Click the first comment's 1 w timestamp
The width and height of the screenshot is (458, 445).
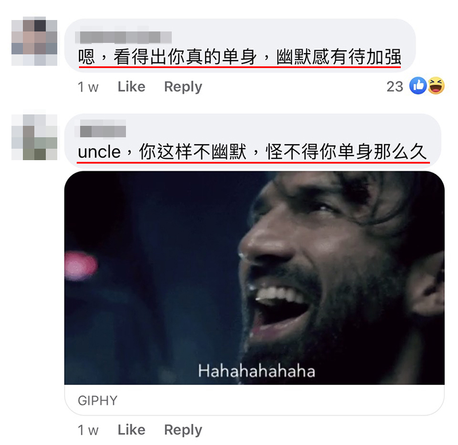coord(88,87)
